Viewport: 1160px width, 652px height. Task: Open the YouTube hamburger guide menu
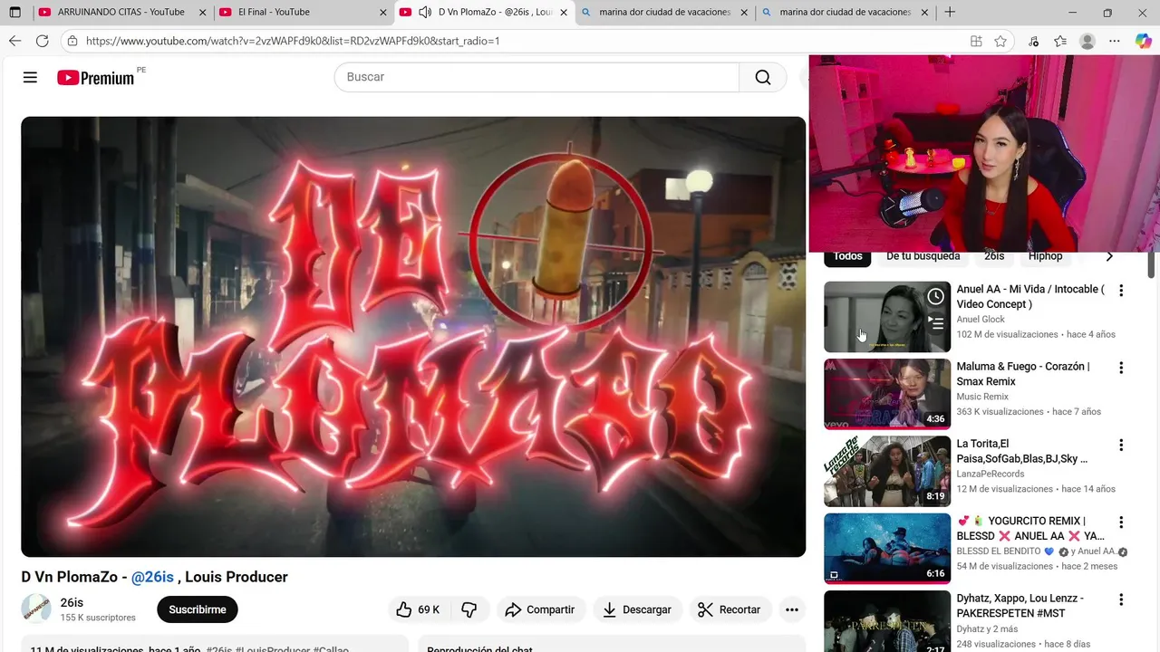[30, 77]
